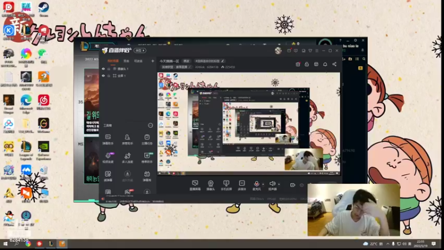
Task: Open the taskbar clock showing 22:55
Action: [421, 244]
